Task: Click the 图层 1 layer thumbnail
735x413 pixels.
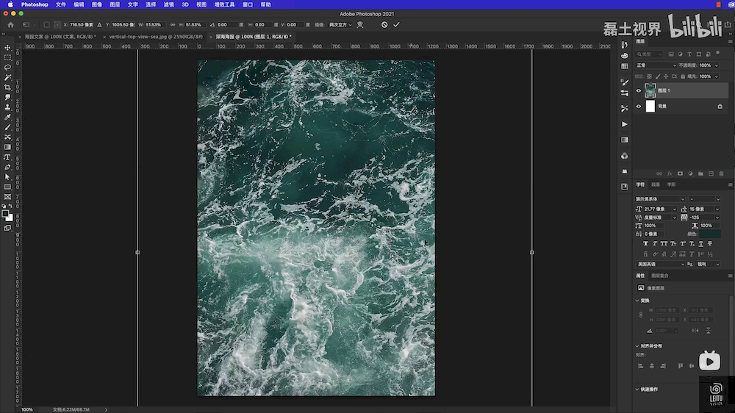Action: pos(650,90)
